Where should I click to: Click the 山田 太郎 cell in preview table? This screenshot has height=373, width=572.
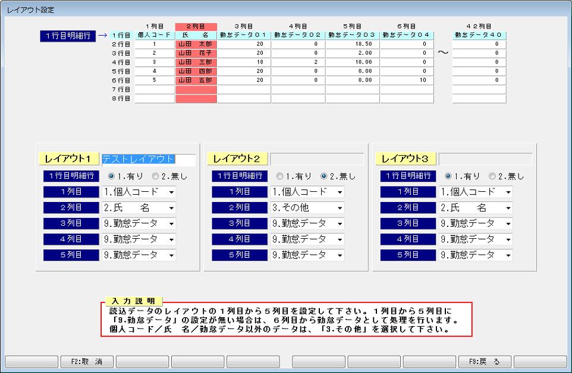[196, 44]
